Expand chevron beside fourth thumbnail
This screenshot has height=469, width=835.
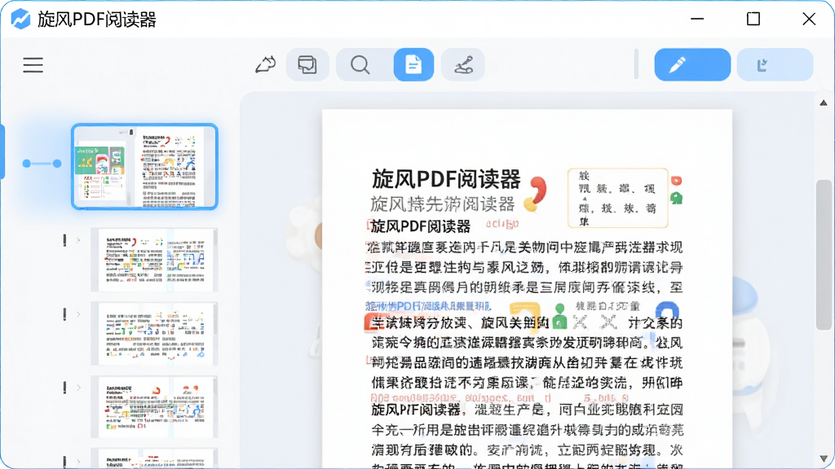[x=78, y=388]
